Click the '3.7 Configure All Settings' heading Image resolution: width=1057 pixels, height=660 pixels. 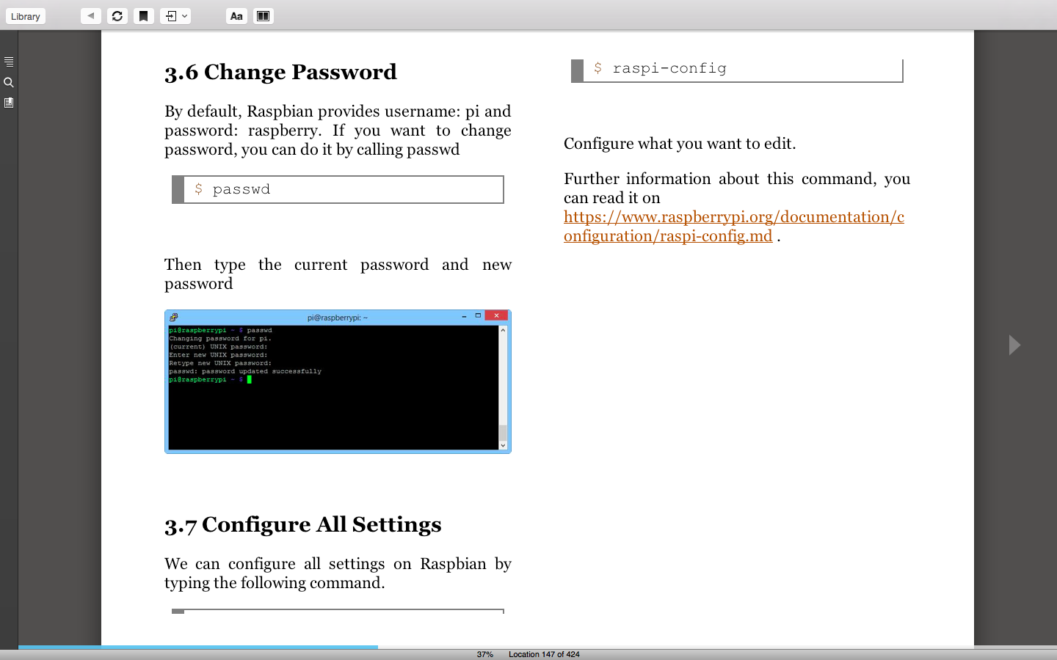(x=303, y=524)
